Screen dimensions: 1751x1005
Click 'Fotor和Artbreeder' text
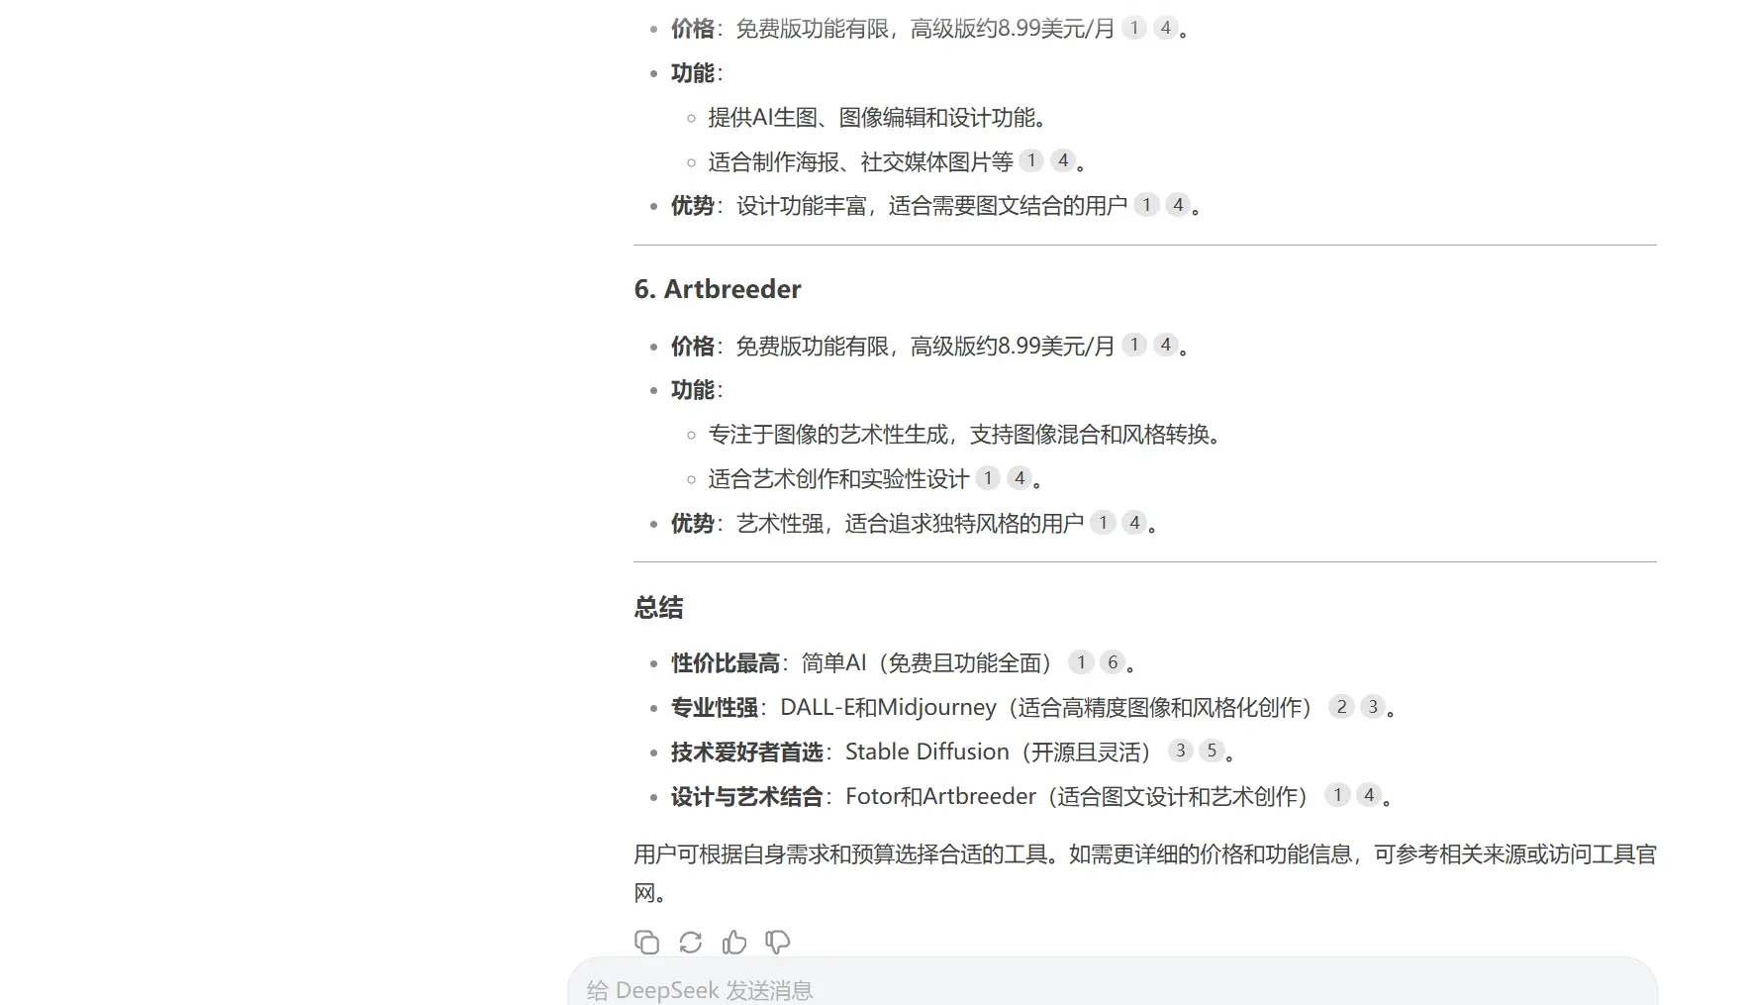pyautogui.click(x=940, y=796)
